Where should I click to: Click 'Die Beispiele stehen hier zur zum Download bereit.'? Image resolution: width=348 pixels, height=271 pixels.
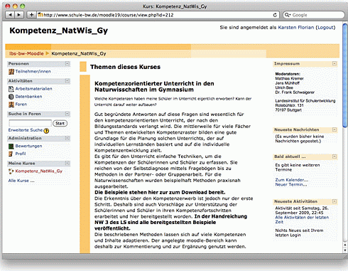[x=160, y=192]
